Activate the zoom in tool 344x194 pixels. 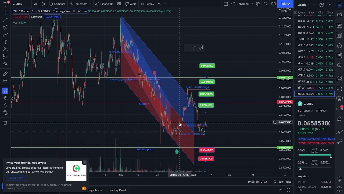5,81
